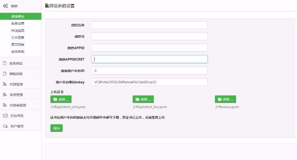297x160 pixels.
Task: Click the list icon before 微信参数设置 title
Action: pyautogui.click(x=47, y=6)
